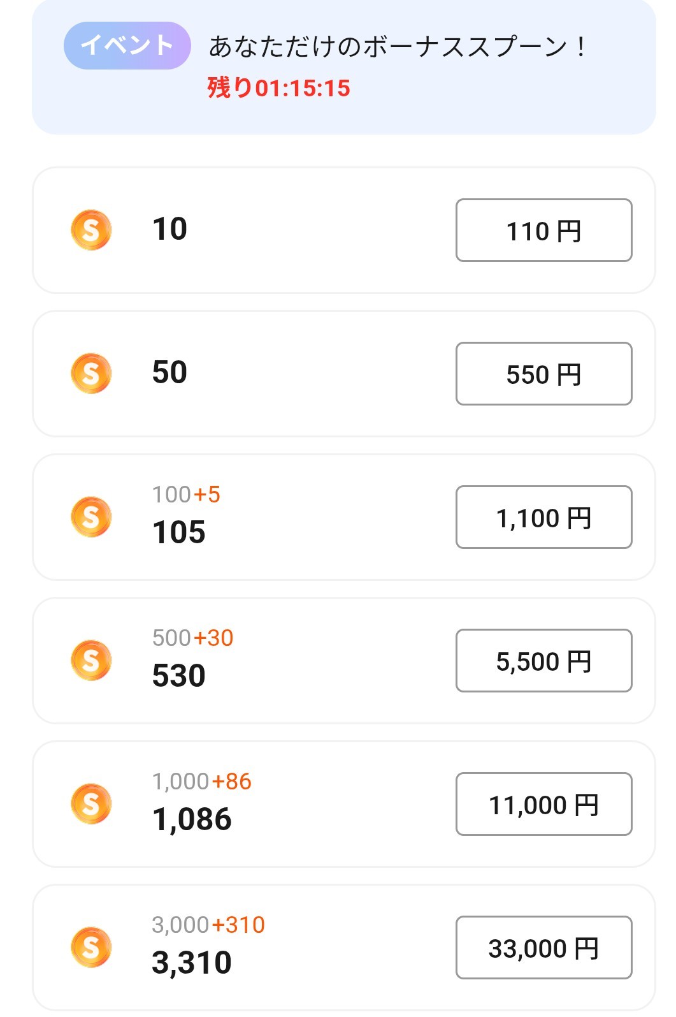The image size is (676, 1017).
Task: Select the 500+30 bonus label
Action: [192, 638]
